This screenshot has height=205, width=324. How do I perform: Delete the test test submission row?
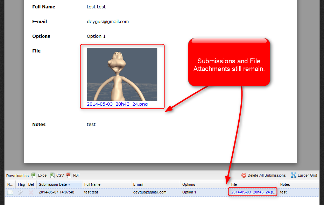[31, 192]
